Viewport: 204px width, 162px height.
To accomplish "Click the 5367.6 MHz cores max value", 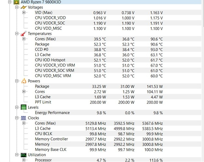I will [x=152, y=123].
